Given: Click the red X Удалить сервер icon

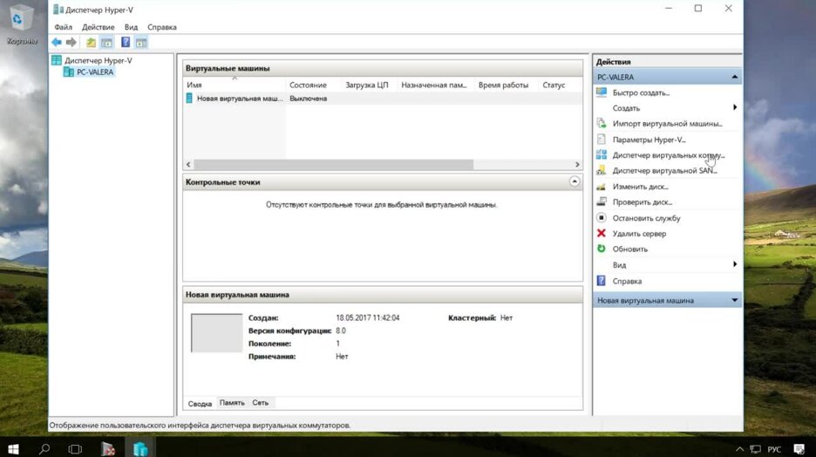Looking at the screenshot, I should pos(602,233).
